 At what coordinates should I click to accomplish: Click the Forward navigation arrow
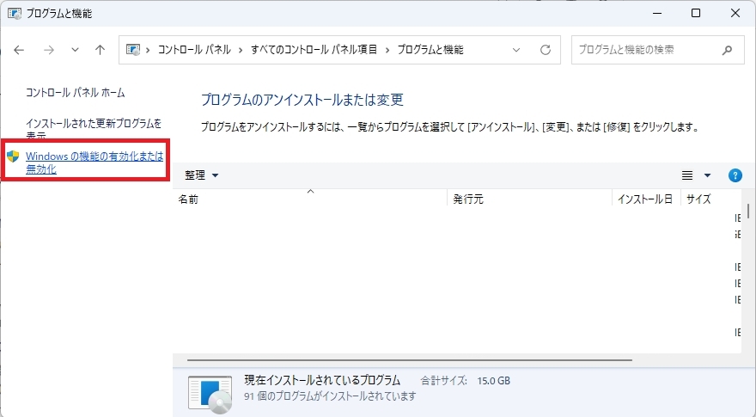click(48, 50)
